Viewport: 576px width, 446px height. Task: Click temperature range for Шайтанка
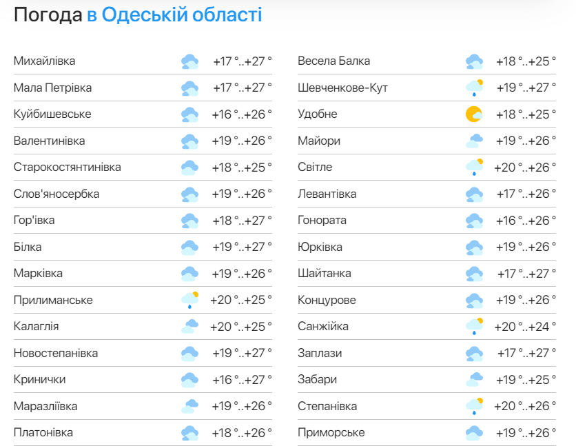click(x=526, y=274)
